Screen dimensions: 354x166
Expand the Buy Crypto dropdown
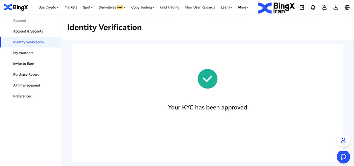(x=48, y=7)
